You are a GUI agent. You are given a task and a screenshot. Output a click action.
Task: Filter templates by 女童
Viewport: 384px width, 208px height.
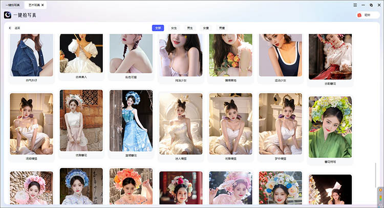click(x=206, y=28)
